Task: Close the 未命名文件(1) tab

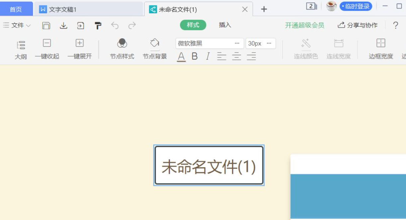Action: pos(245,9)
